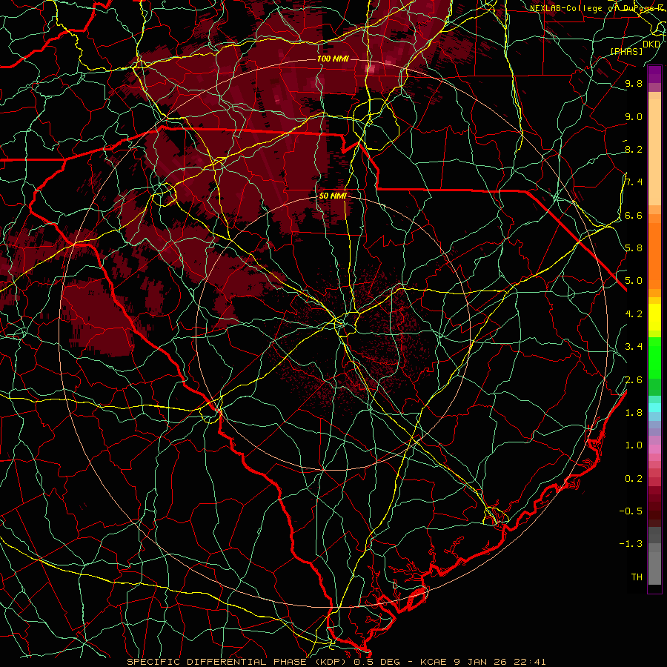Click the 8.2 legend value
Image resolution: width=667 pixels, height=667 pixels.
[634, 149]
